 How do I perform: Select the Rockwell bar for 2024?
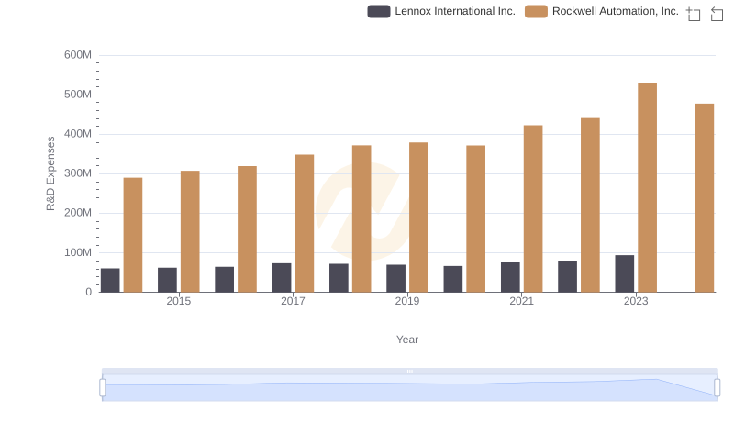tap(704, 198)
